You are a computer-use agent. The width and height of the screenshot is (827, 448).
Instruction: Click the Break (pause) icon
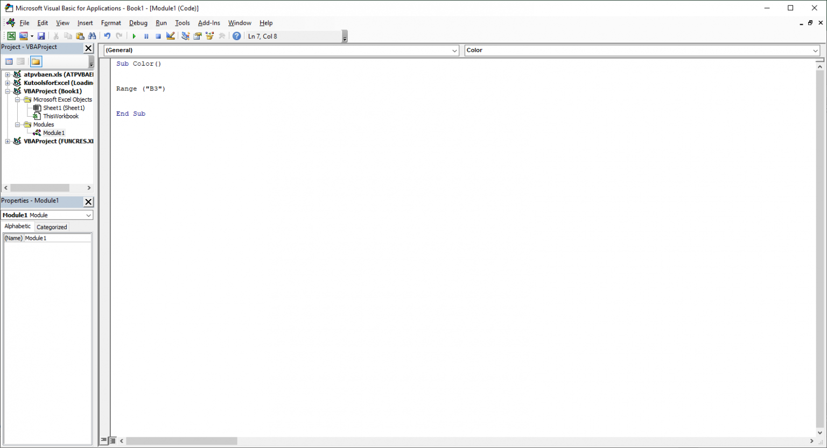pyautogui.click(x=146, y=35)
